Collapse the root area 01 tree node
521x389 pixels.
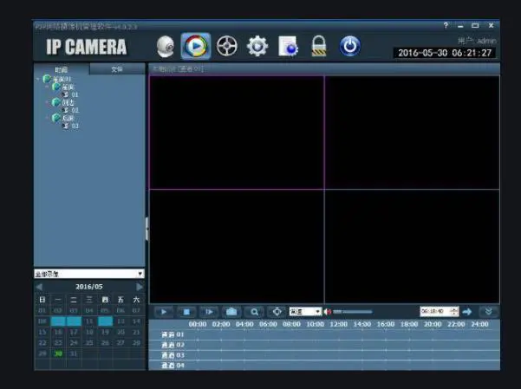(x=38, y=79)
